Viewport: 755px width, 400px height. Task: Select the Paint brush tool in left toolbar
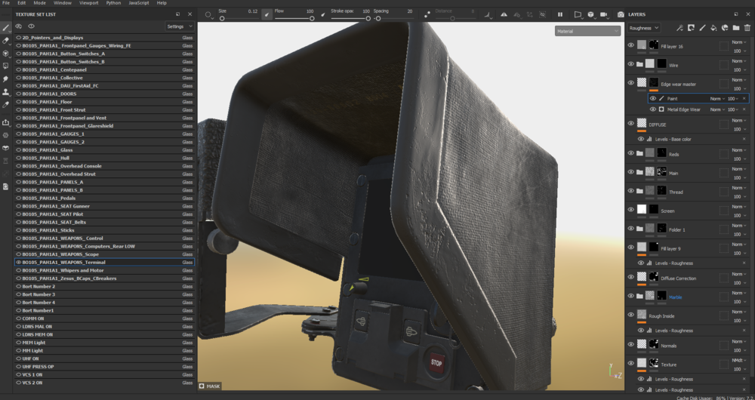tap(6, 28)
